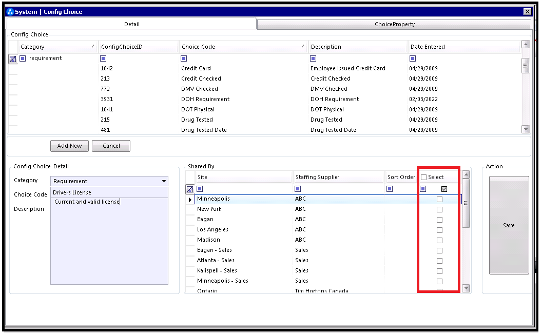This screenshot has height=334, width=542.
Task: Uncheck the Select filter row checkbox
Action: point(444,189)
